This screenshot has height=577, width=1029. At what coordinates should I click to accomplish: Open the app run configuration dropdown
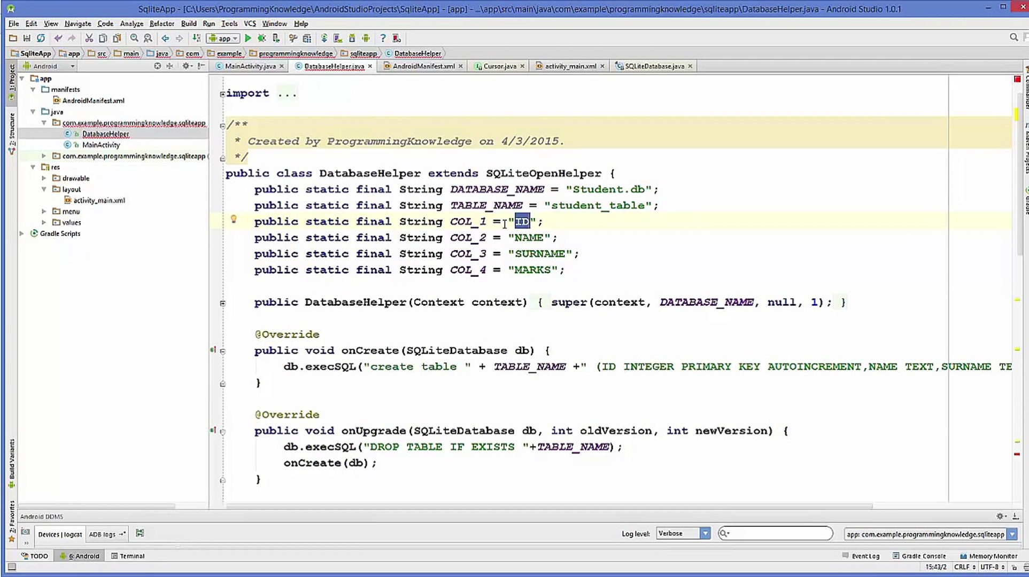tap(223, 38)
